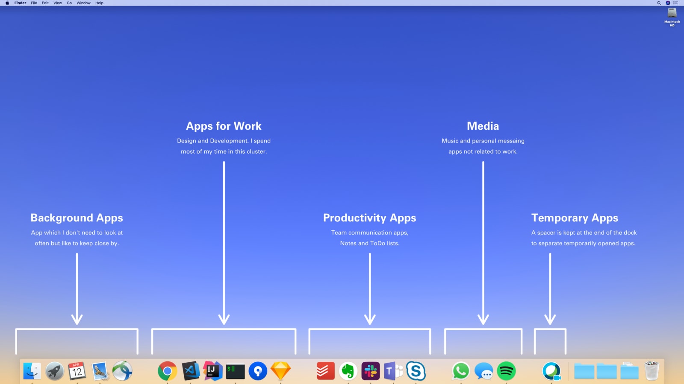
Task: Open WhatsApp in the dock
Action: [x=461, y=371]
